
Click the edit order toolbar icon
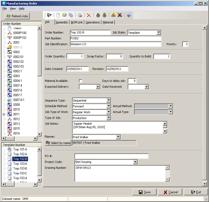pyautogui.click(x=64, y=15)
